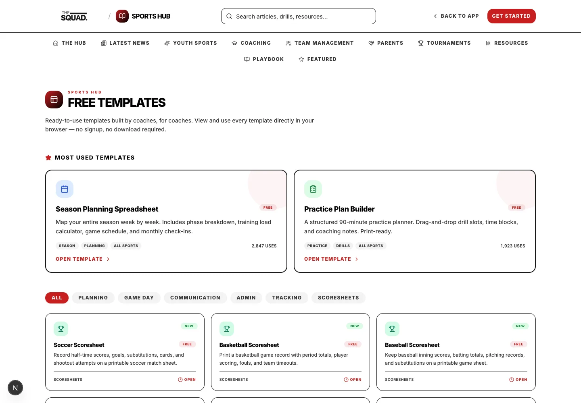Open Team Management section

tap(320, 43)
